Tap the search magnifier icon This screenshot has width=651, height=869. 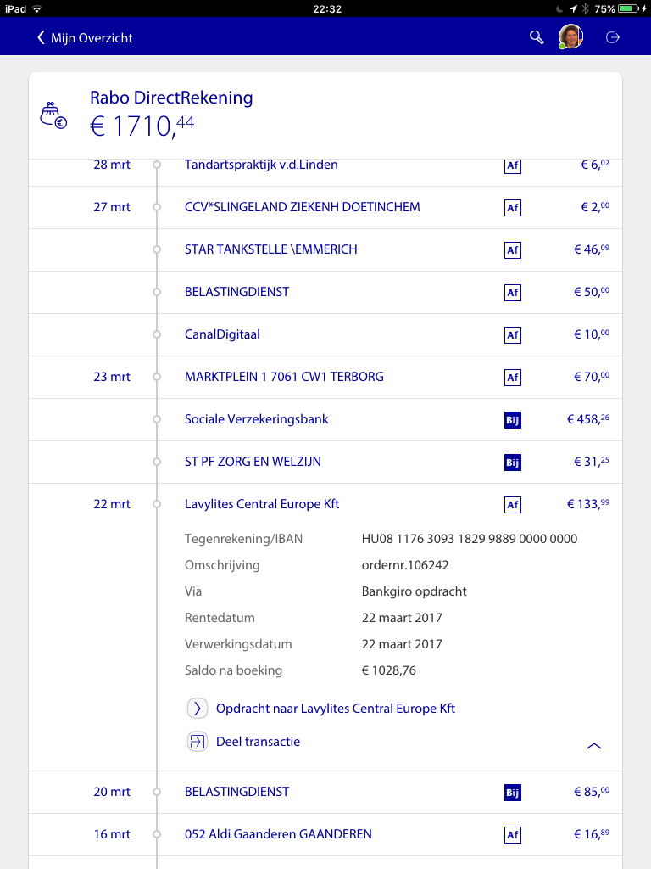pyautogui.click(x=537, y=37)
